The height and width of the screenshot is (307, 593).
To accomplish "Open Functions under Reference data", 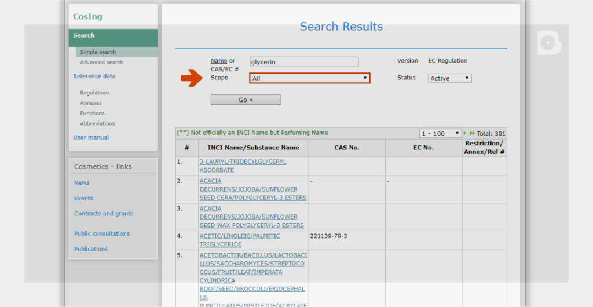I will point(92,113).
